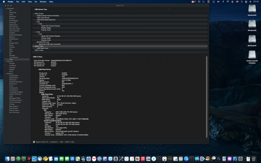Open the View menu
The height and width of the screenshot is (163, 261).
(x=30, y=2)
